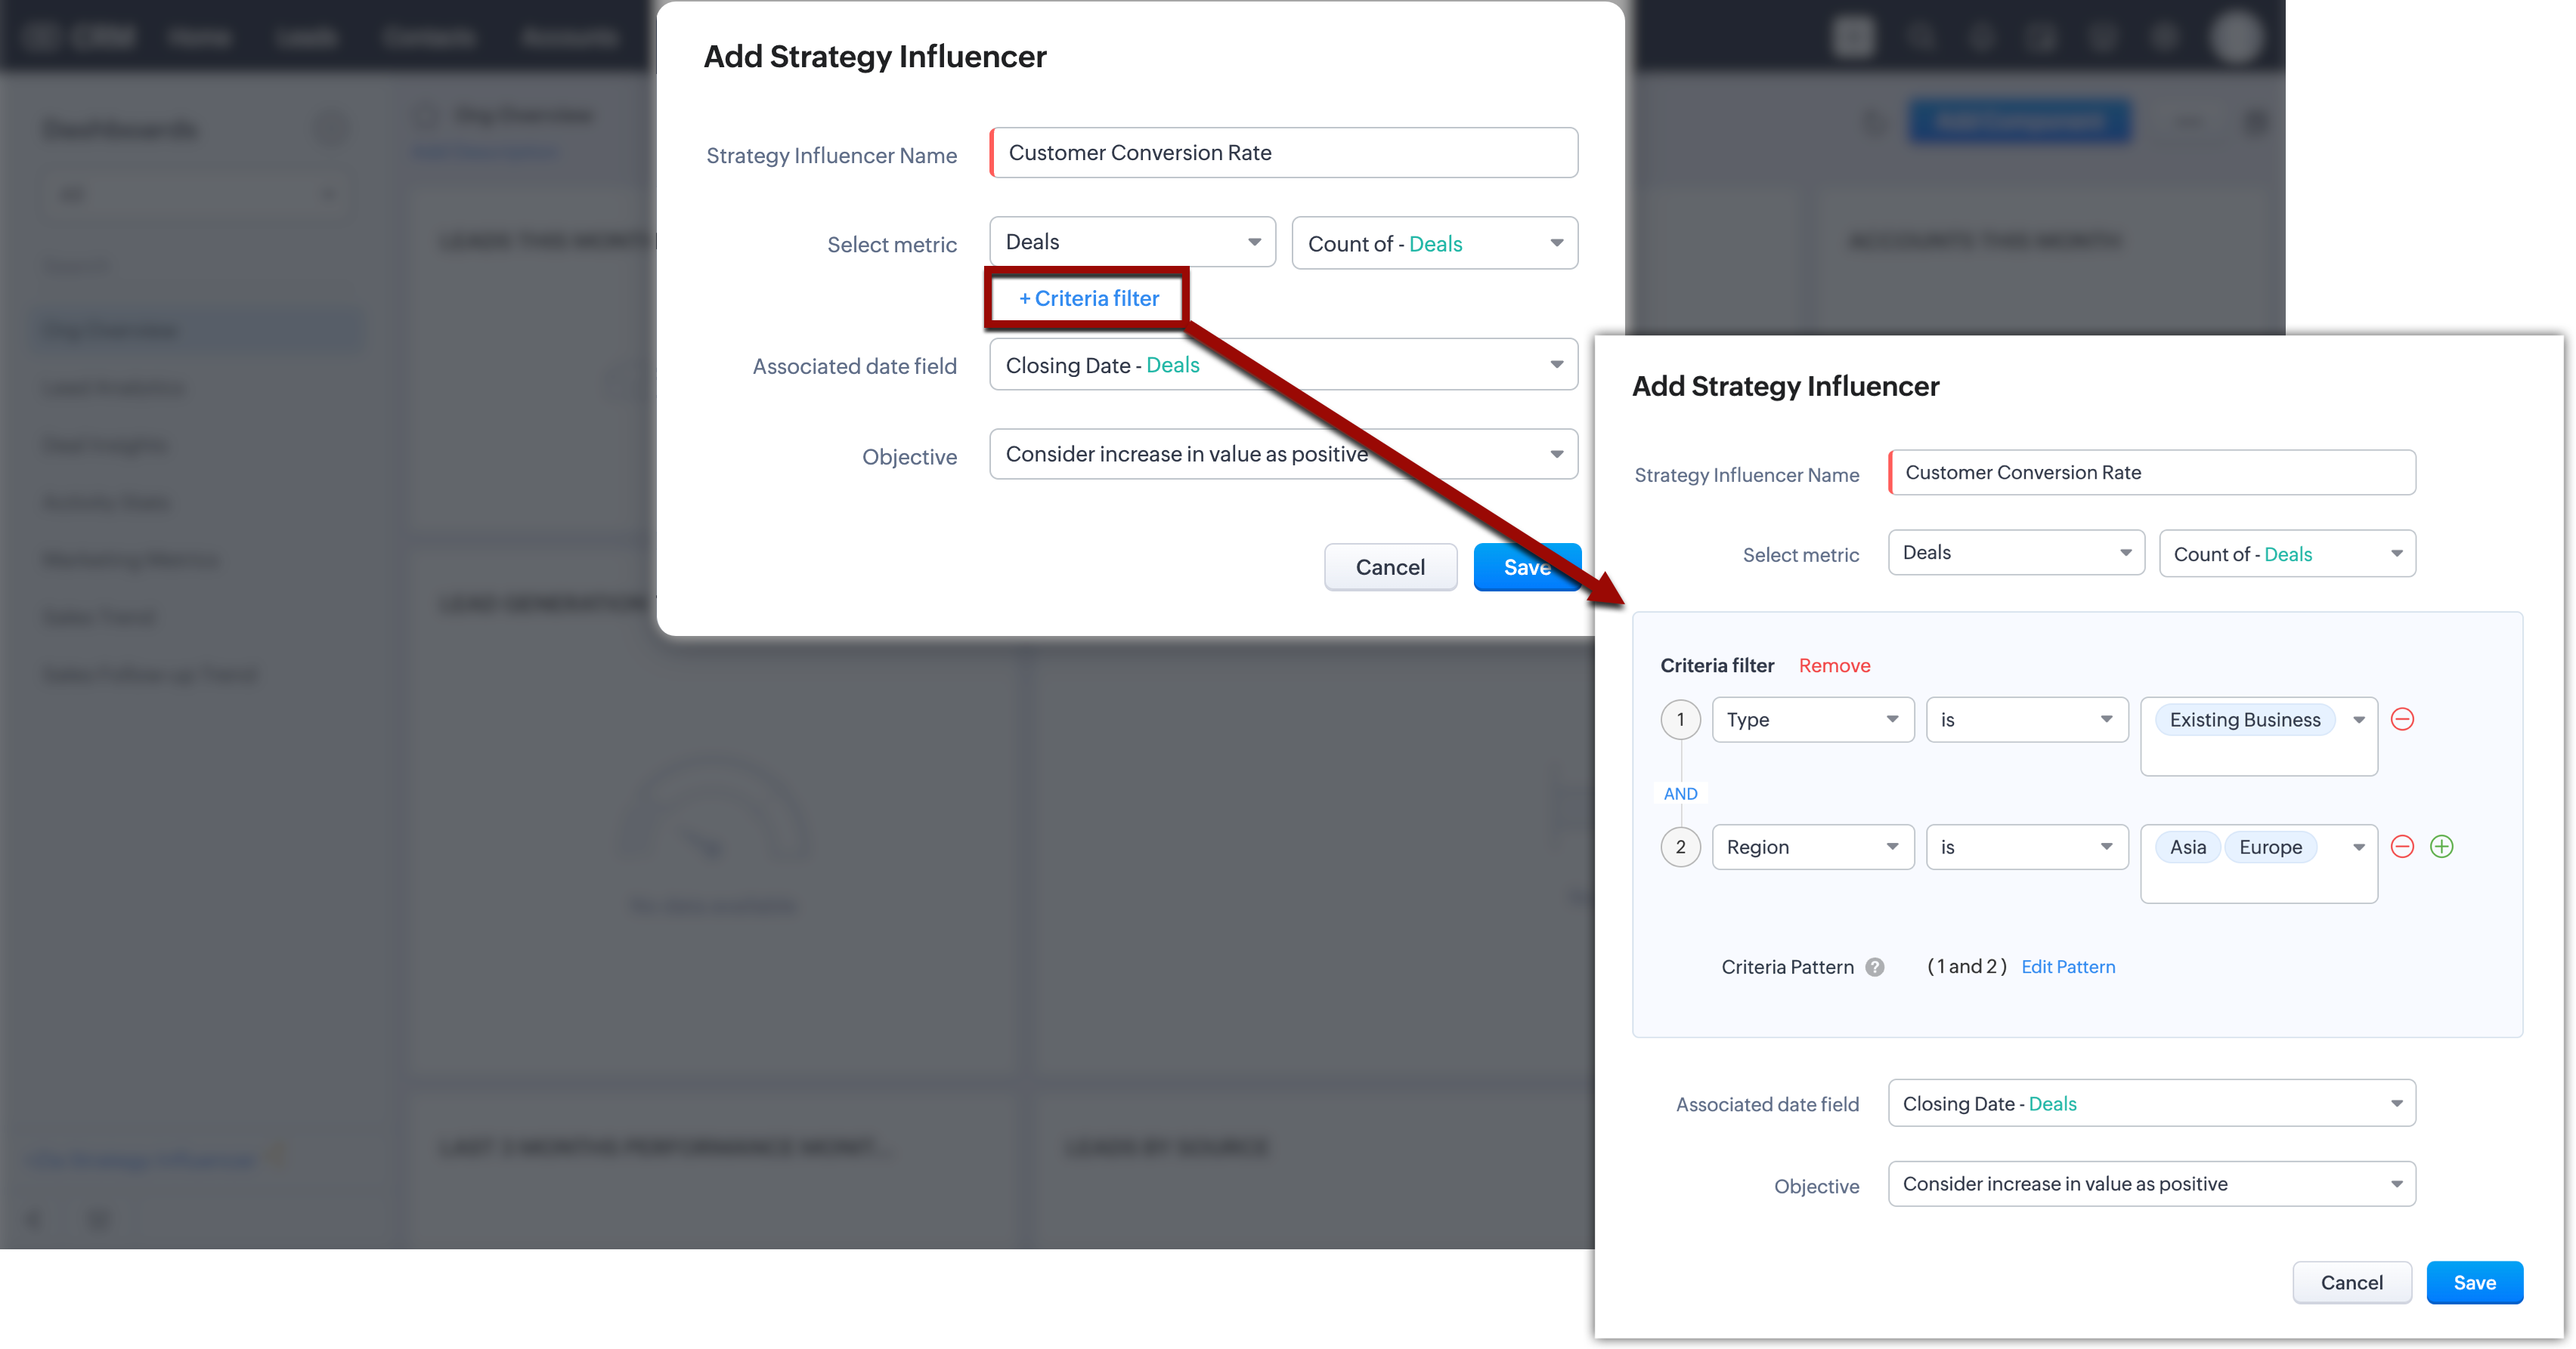Click Cancel in the left dialog
The width and height of the screenshot is (2576, 1349).
pos(1389,567)
